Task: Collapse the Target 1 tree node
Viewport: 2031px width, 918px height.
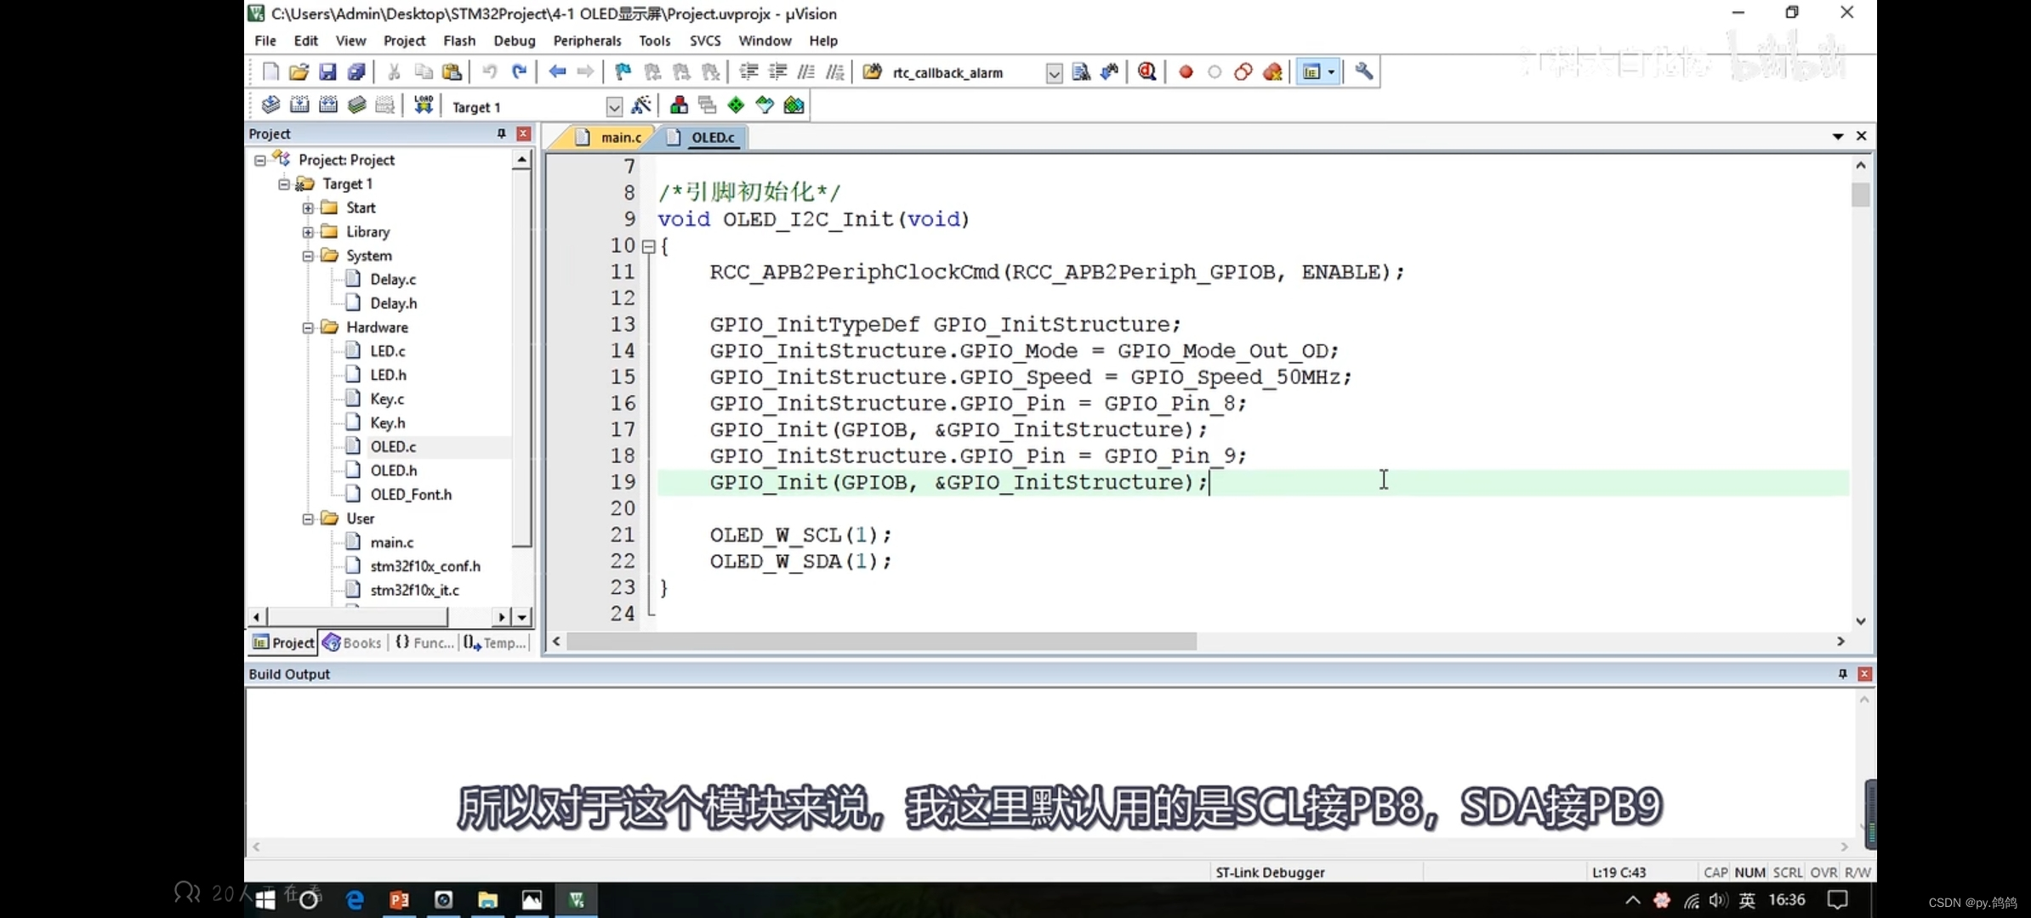Action: pyautogui.click(x=284, y=184)
